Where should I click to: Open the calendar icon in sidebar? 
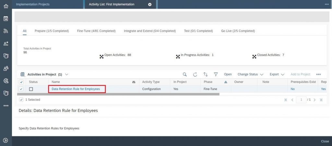pos(6,18)
